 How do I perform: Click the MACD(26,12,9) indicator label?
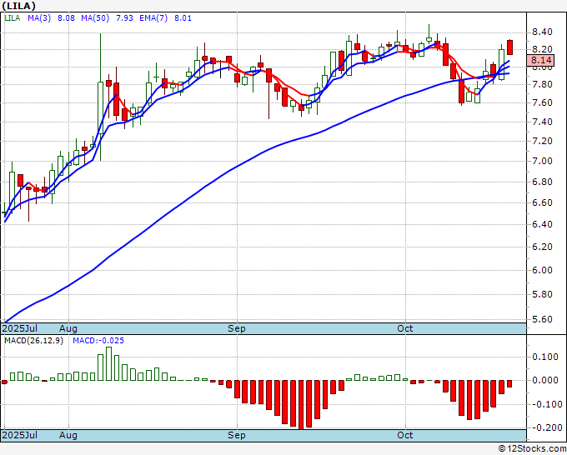33,341
